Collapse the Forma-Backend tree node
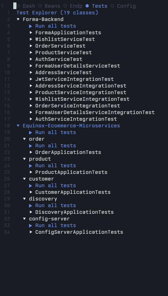The height and width of the screenshot is (296, 168). pyautogui.click(x=18, y=19)
